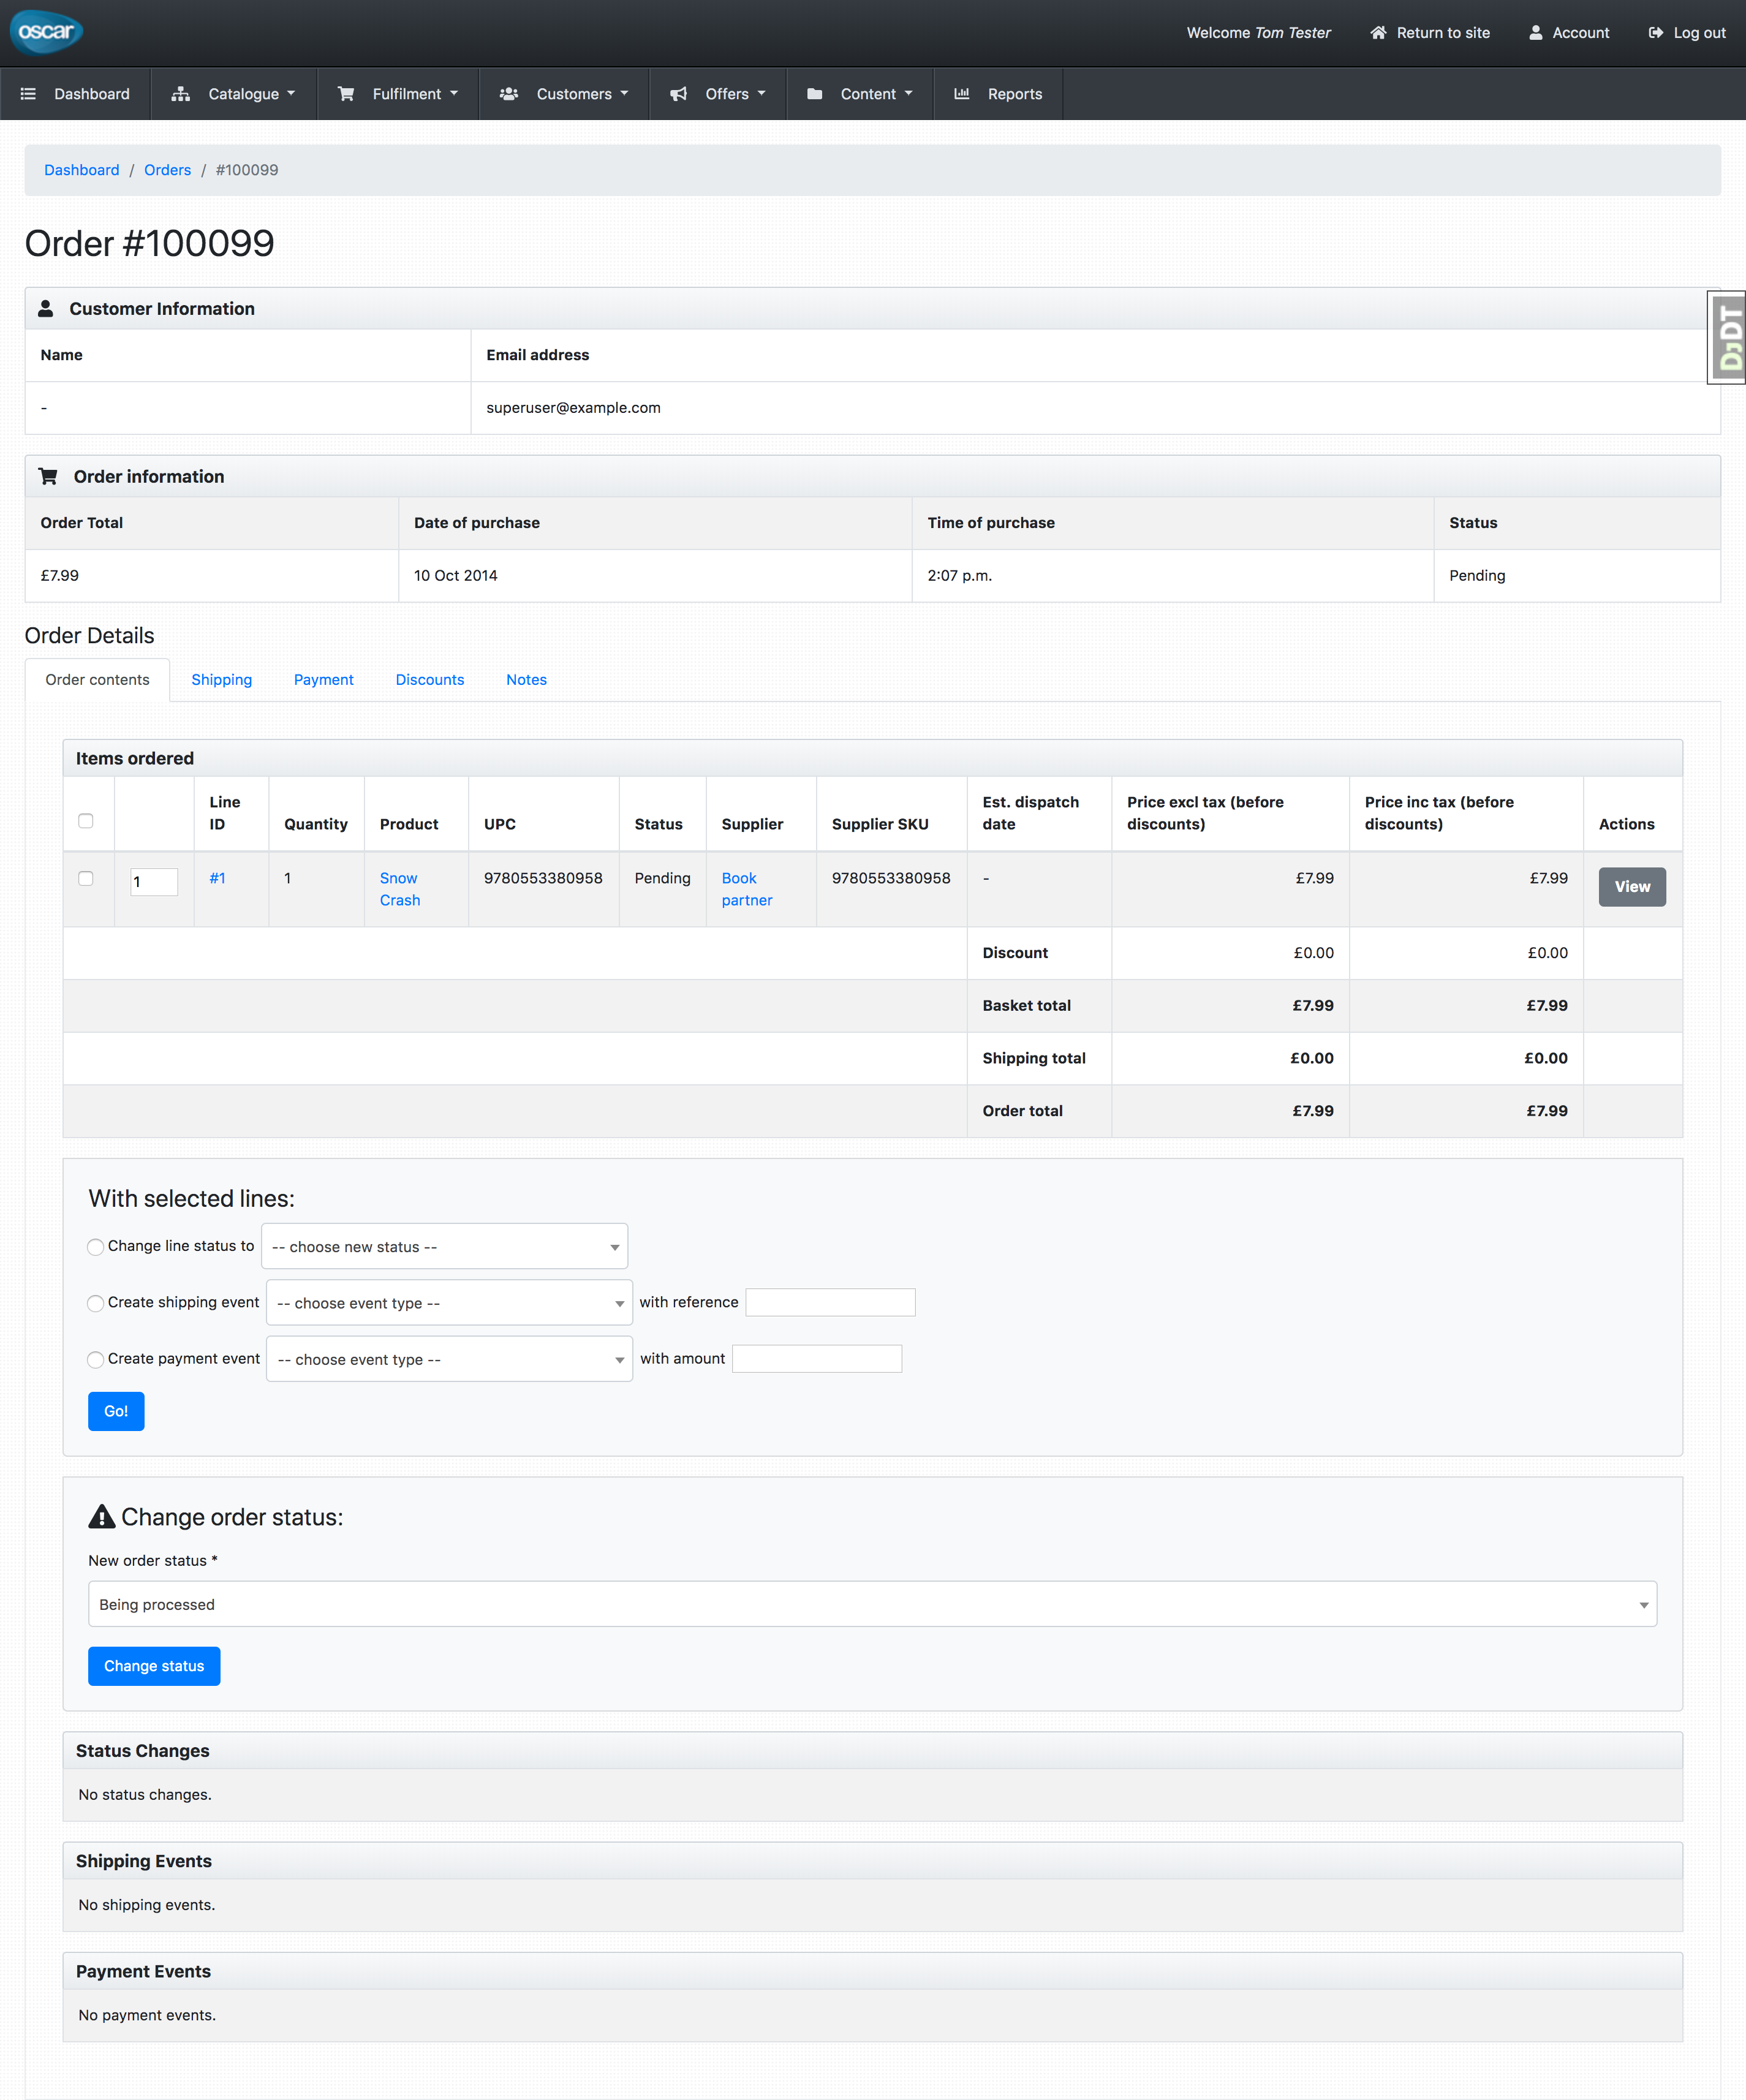Screen dimensions: 1746x2100
Task: Click the Return to site link
Action: click(x=1430, y=33)
